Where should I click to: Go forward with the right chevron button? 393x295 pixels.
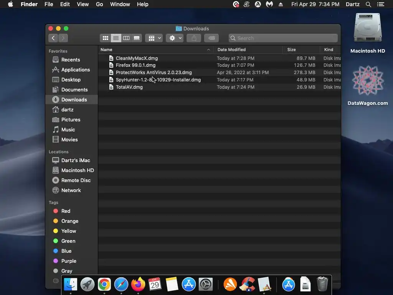tap(63, 38)
